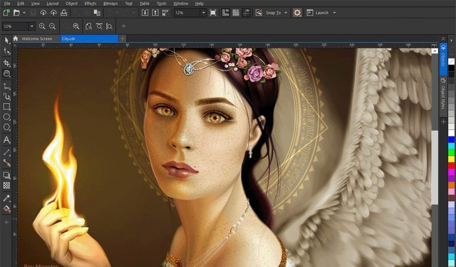Screen dimensions: 456x267
Task: Pick the yellow color swatch
Action: coord(452,159)
